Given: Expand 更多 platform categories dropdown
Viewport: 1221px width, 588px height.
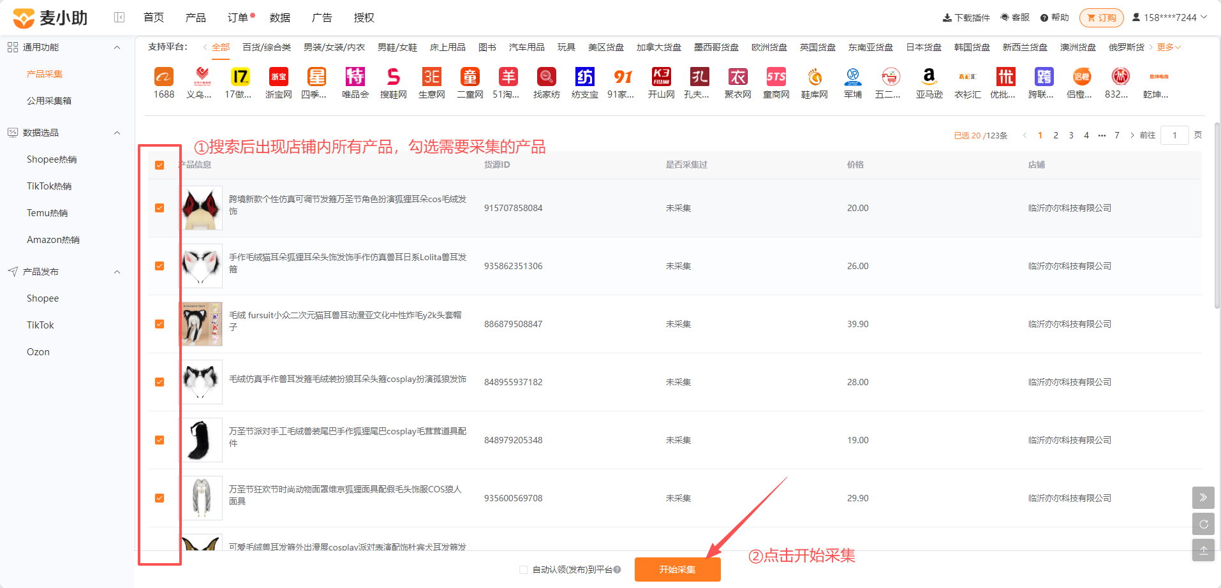Looking at the screenshot, I should click(x=1169, y=47).
